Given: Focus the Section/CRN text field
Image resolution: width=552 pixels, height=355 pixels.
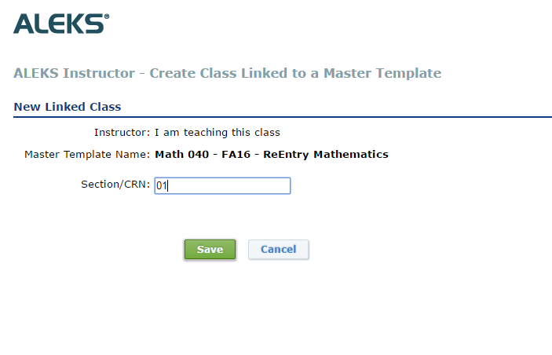Looking at the screenshot, I should (x=222, y=185).
